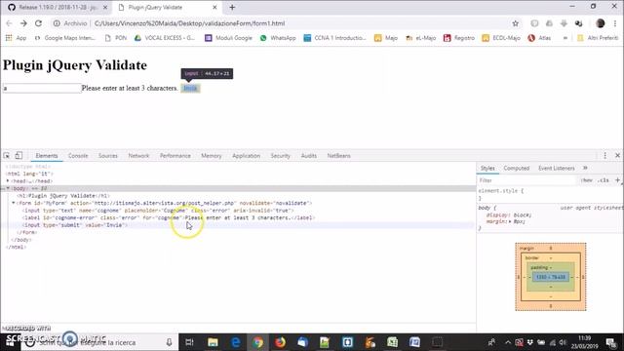
Task: Bookmark this page with the star icon
Action: [516, 23]
